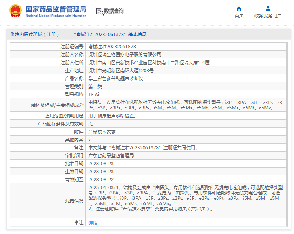294x234 pixels.
Task: Click the 生产地址 row label
Action: tap(74, 71)
